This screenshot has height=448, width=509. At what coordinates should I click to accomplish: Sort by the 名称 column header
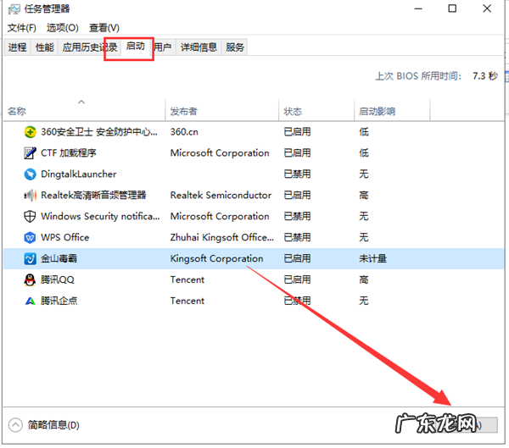84,111
